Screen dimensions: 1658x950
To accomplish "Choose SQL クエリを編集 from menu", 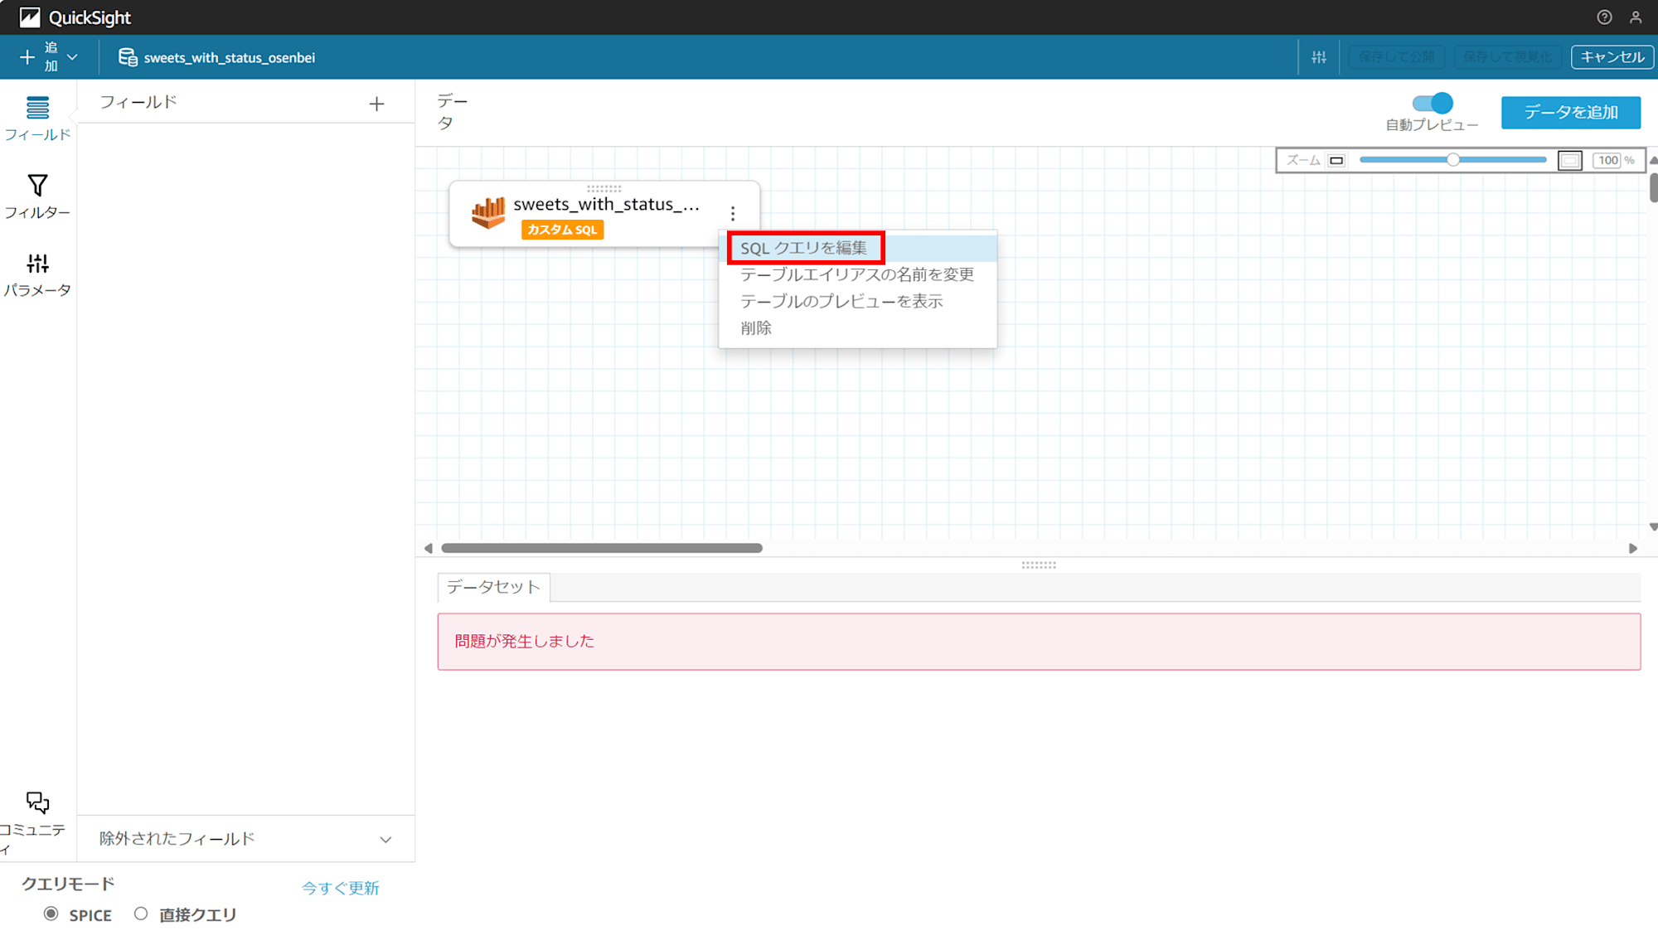I will (858, 248).
